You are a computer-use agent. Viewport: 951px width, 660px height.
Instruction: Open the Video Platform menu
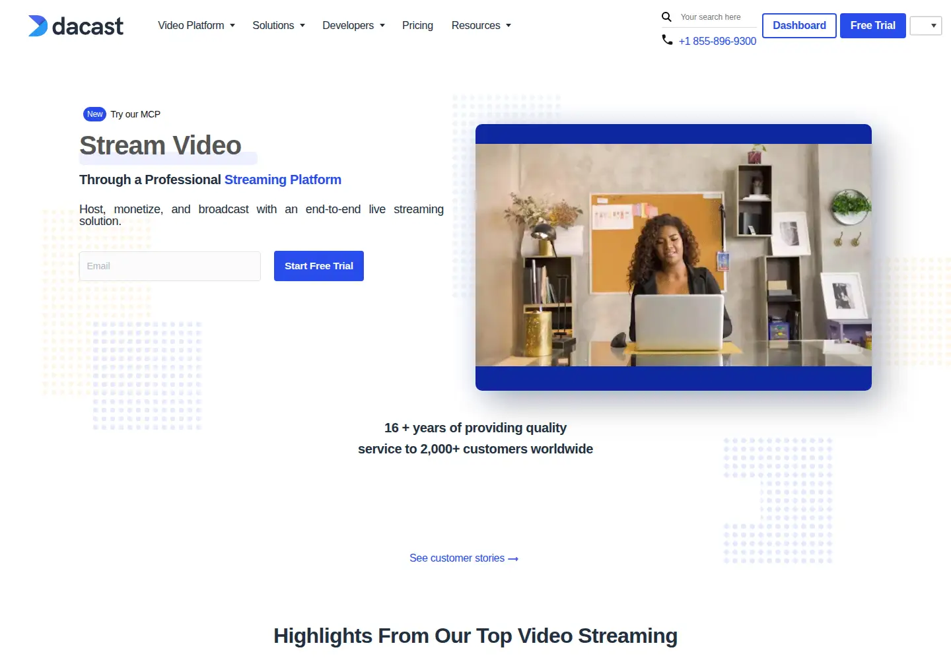[x=191, y=26]
